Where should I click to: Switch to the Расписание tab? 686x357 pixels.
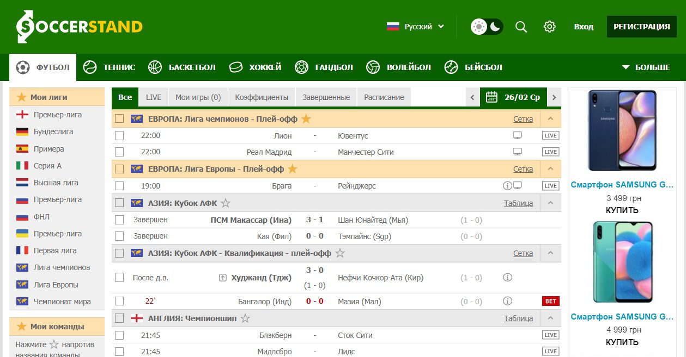[x=384, y=97]
